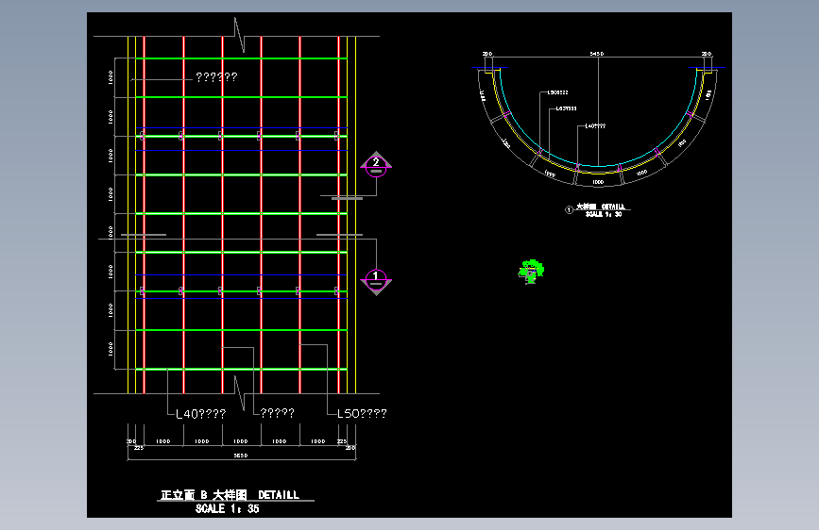Select the '??????' leader label near the elevation top
Screen dimensions: 819x530
[x=216, y=77]
